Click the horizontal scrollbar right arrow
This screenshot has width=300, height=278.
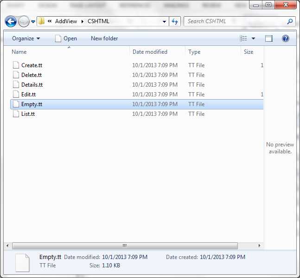(x=260, y=246)
